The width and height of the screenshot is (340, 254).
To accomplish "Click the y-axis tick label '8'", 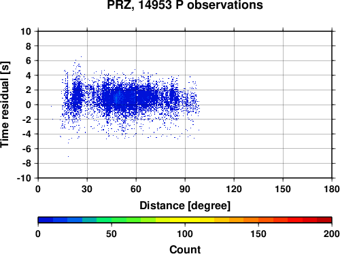I will pos(29,46).
